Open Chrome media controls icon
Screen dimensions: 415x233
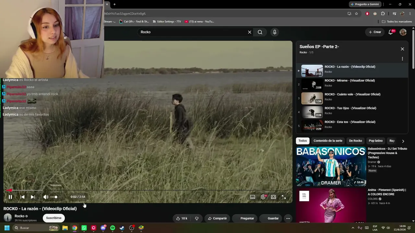click(394, 14)
